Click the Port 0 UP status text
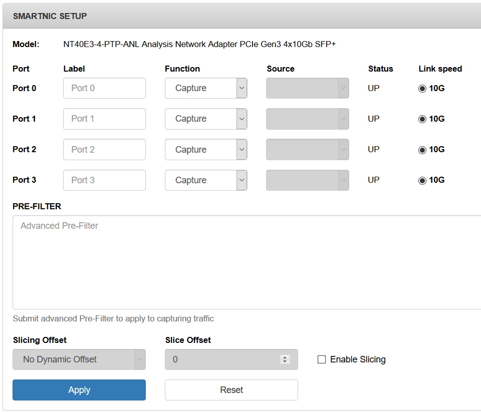The height and width of the screenshot is (412, 481). click(374, 88)
